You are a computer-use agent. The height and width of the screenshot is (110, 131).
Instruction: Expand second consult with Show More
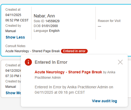13,93
